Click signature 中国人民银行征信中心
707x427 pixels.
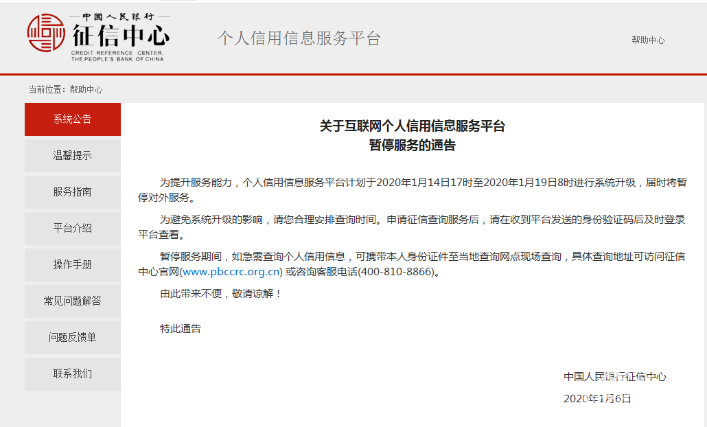(x=614, y=376)
